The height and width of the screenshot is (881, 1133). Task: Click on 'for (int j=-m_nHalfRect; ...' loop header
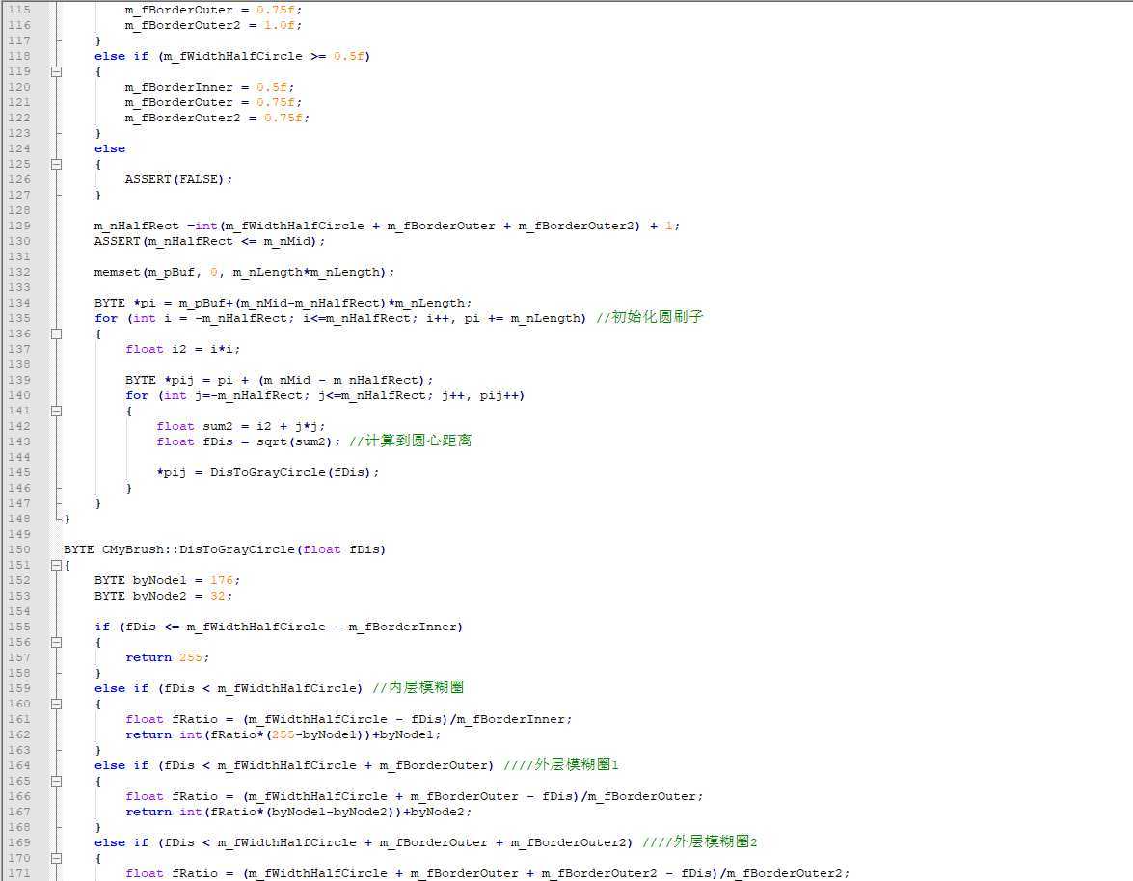pyautogui.click(x=325, y=396)
